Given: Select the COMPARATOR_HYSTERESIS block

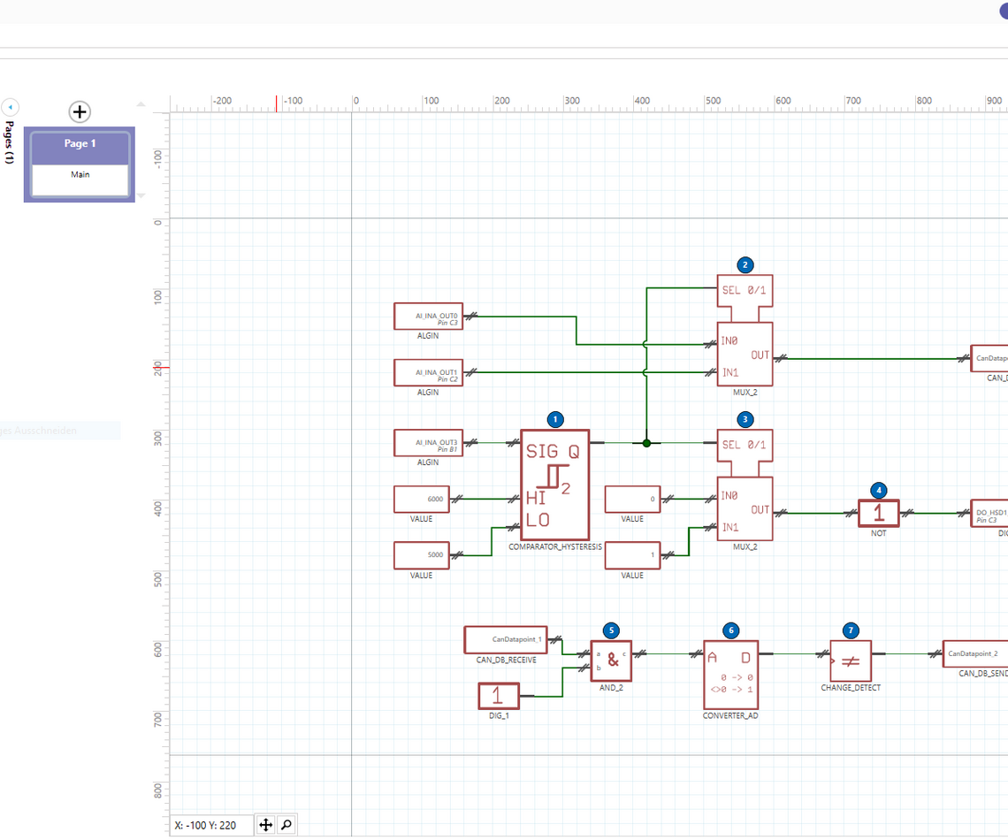Looking at the screenshot, I should [x=554, y=486].
